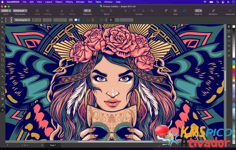The width and height of the screenshot is (236, 150).
Task: Open the Effects menu
Action: [69, 2]
